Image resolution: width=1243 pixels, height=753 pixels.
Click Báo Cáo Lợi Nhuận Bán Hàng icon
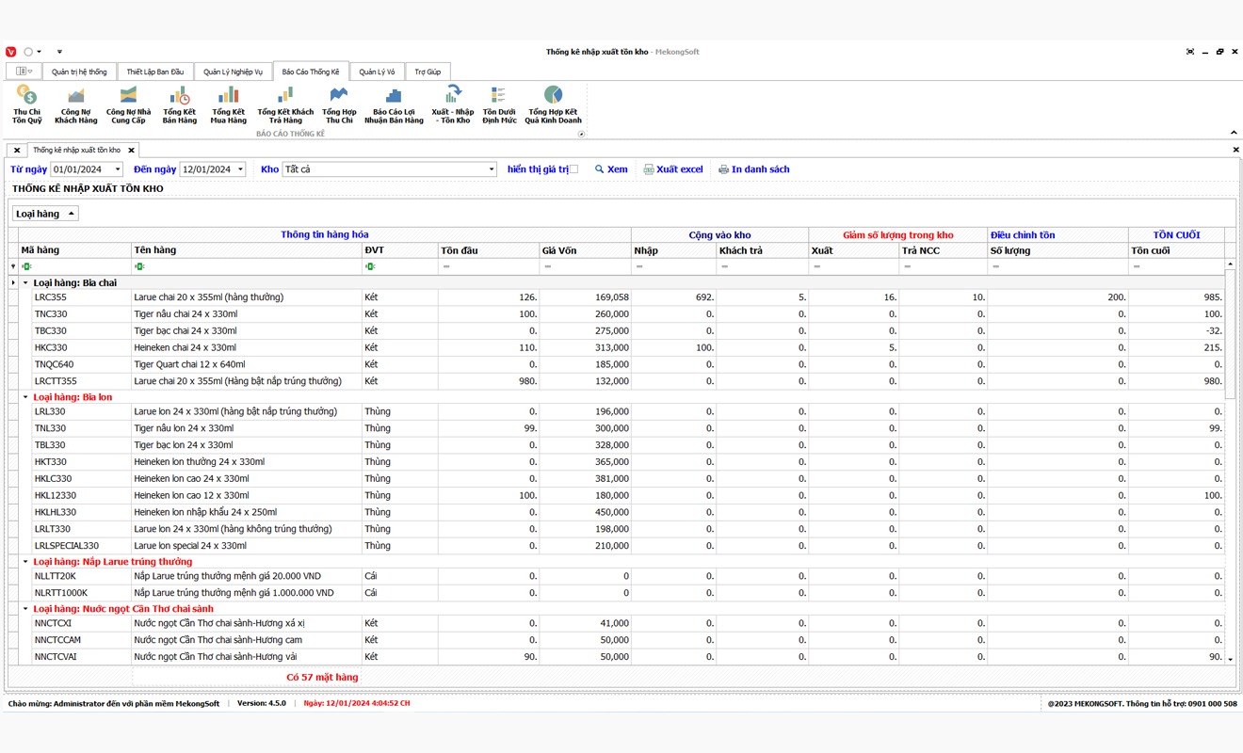point(394,104)
